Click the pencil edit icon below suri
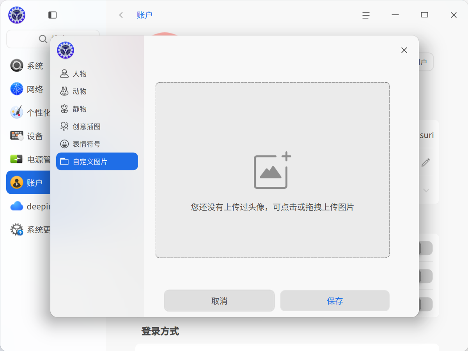Screen dimensions: 468x351 tap(425, 162)
